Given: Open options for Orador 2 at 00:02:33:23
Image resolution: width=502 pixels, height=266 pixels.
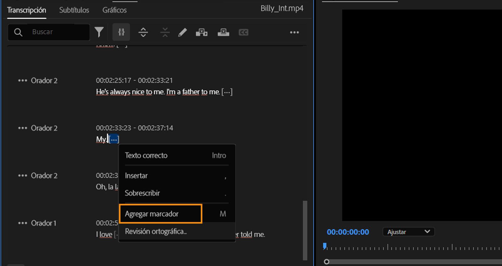Looking at the screenshot, I should [23, 128].
